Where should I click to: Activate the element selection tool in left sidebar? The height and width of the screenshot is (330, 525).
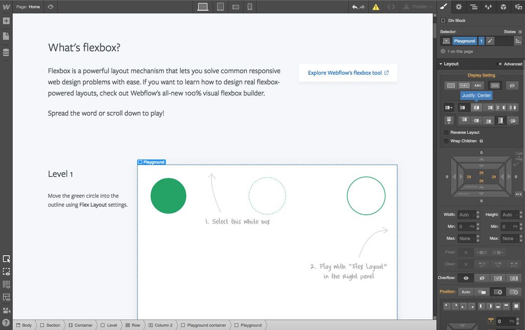click(6, 259)
